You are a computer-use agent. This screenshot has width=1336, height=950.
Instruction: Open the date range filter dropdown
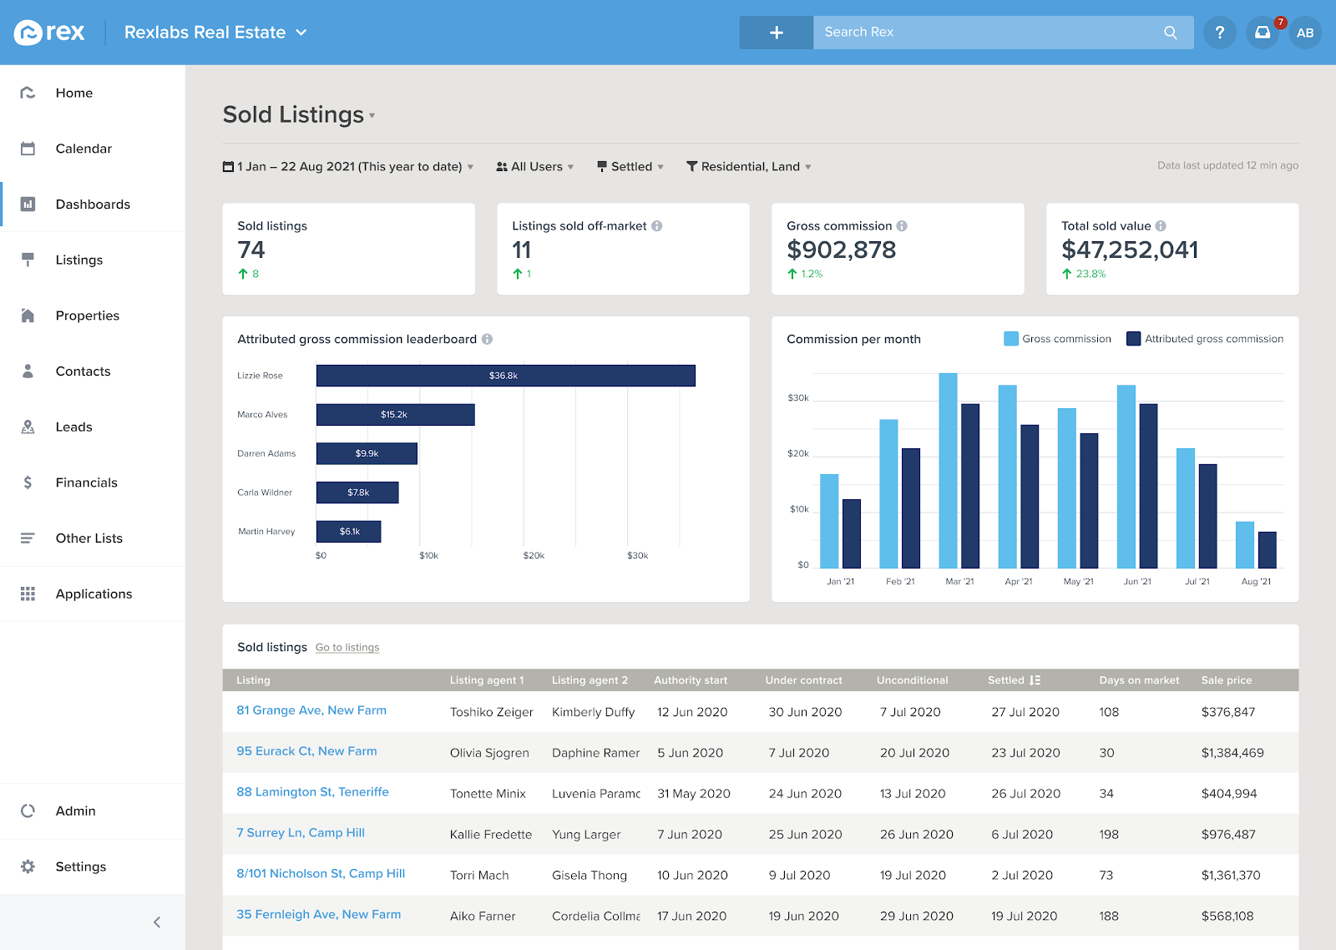(348, 167)
